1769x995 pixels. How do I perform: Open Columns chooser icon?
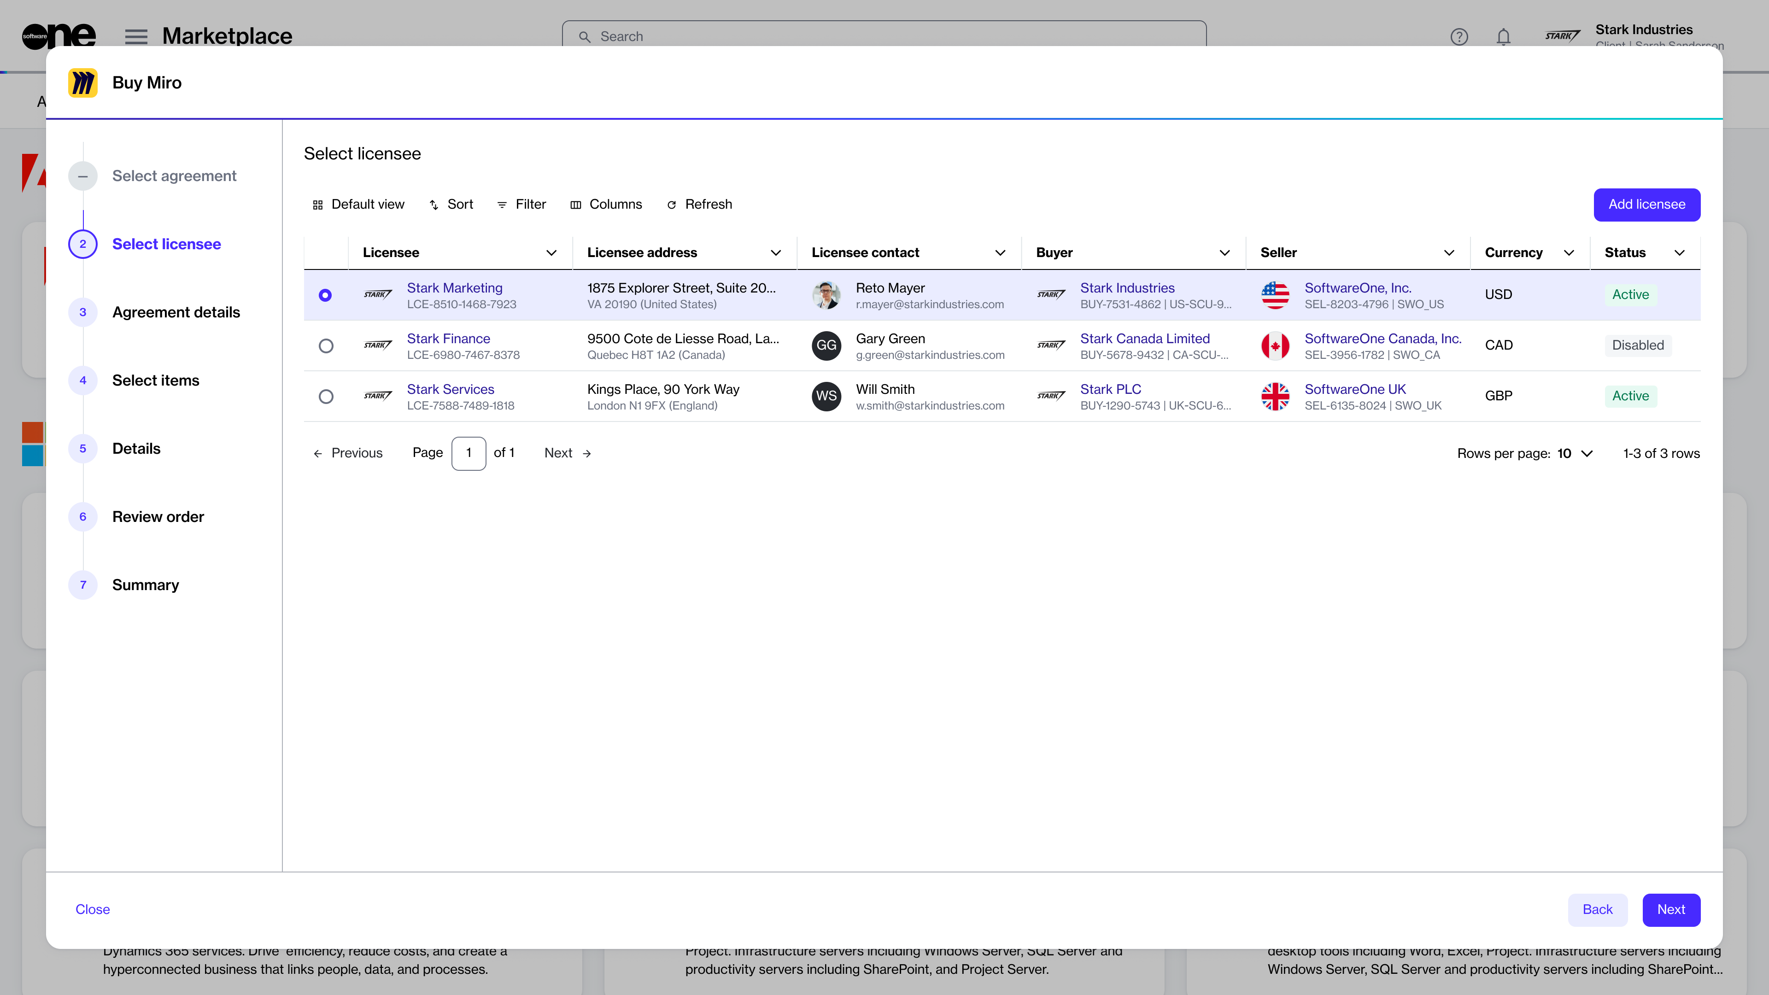575,205
